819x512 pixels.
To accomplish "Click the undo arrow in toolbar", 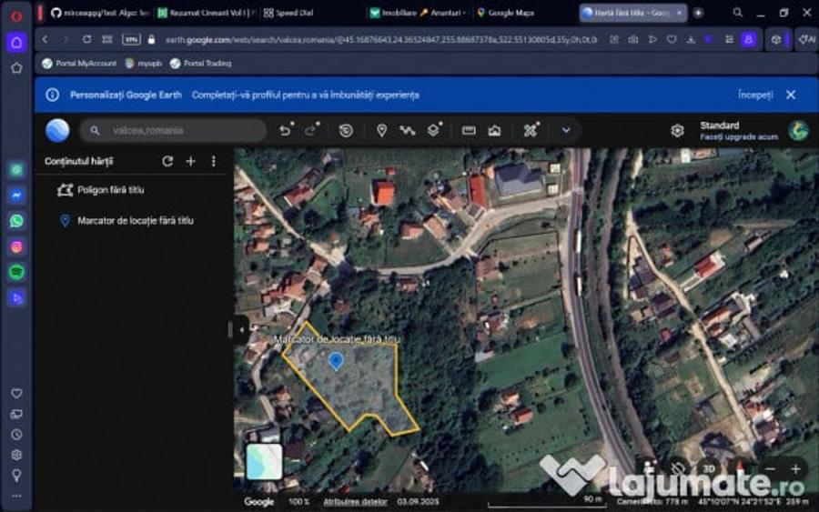I will click(x=285, y=130).
